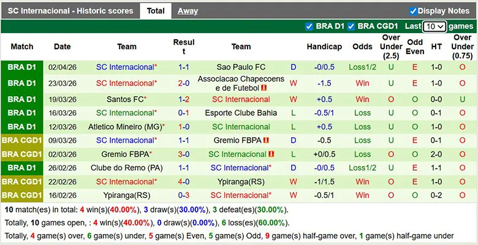The width and height of the screenshot is (478, 245).
Task: Click red card icon beside SC Internacional on 02/03/26
Action: click(x=271, y=154)
